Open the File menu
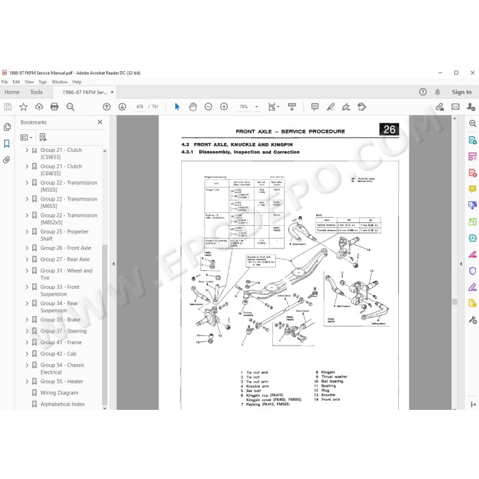This screenshot has height=479, width=479. (5, 82)
